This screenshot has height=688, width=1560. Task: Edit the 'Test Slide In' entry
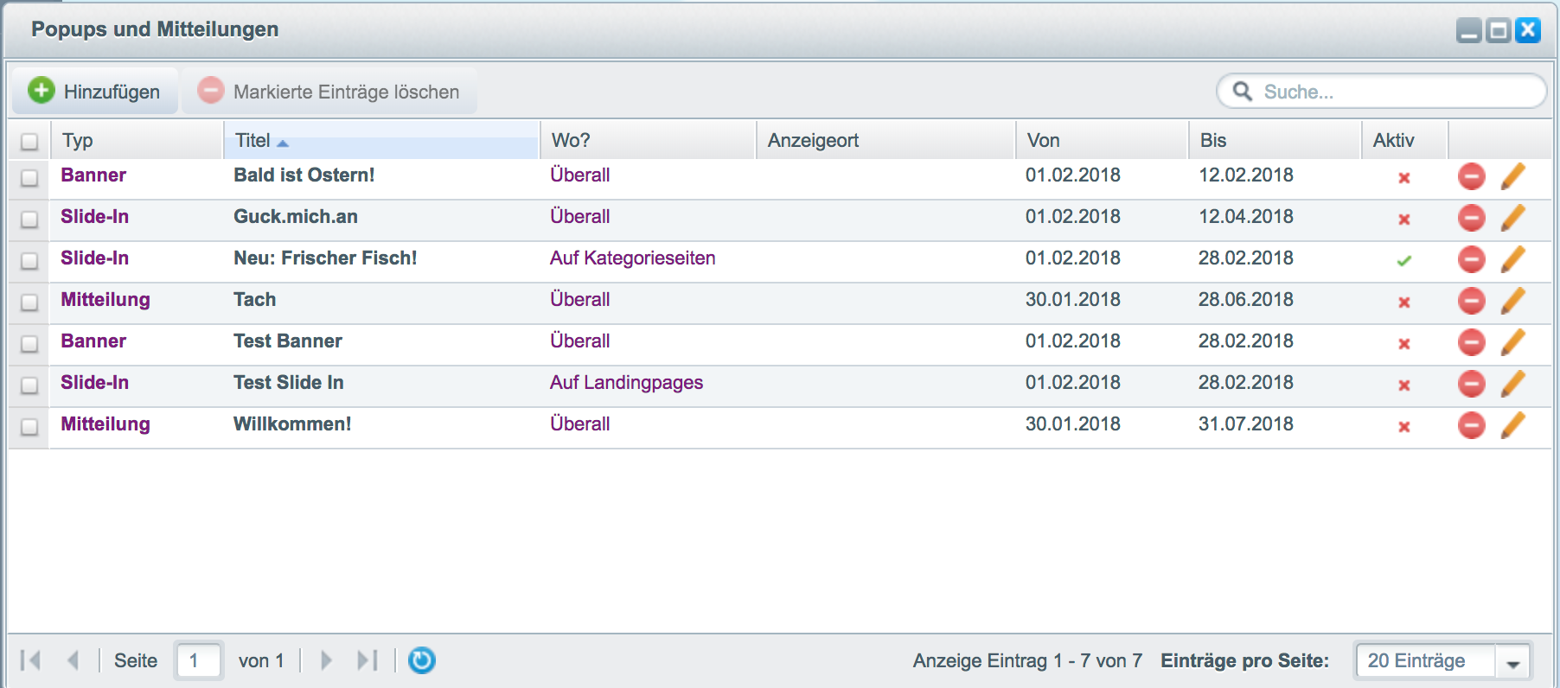tap(1512, 384)
